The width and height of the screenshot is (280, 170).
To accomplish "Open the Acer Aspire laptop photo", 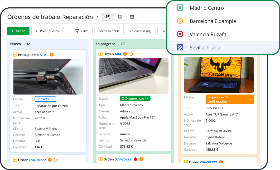I will click(48, 77).
